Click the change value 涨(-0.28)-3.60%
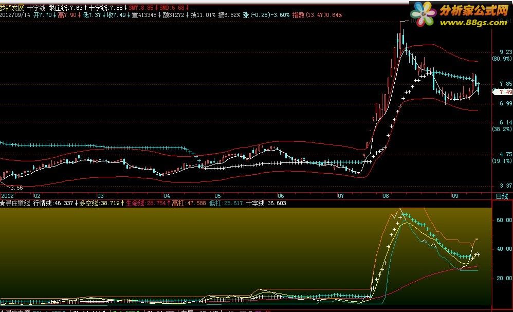Viewport: 513px width, 312px height. point(266,15)
